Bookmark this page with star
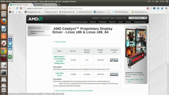 point(150,8)
